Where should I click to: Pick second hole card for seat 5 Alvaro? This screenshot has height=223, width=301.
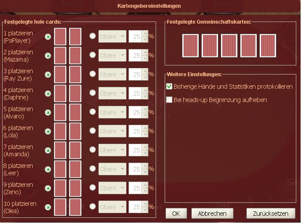(75, 112)
